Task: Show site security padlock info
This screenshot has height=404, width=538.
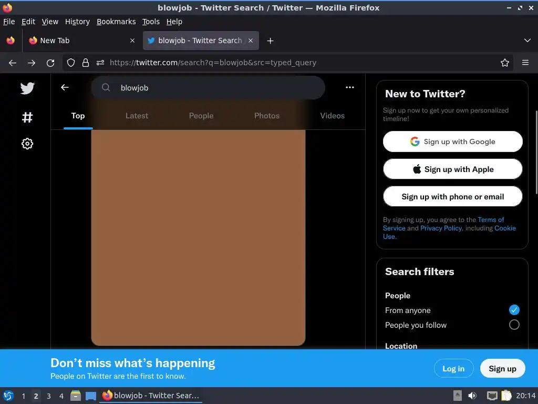Action: point(86,63)
